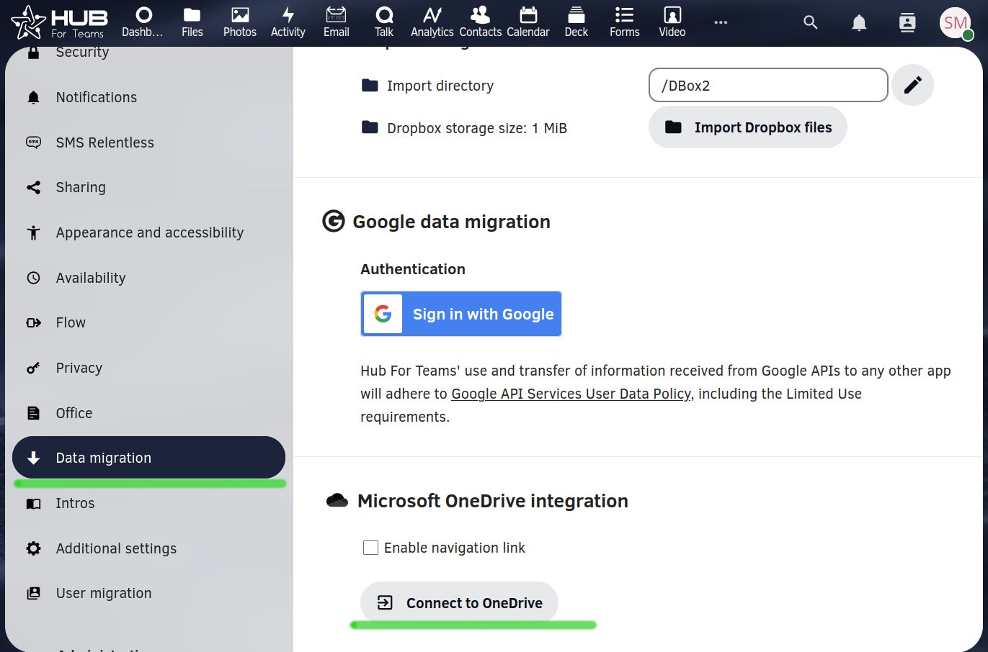
Task: Click Connect to OneDrive button
Action: click(459, 602)
